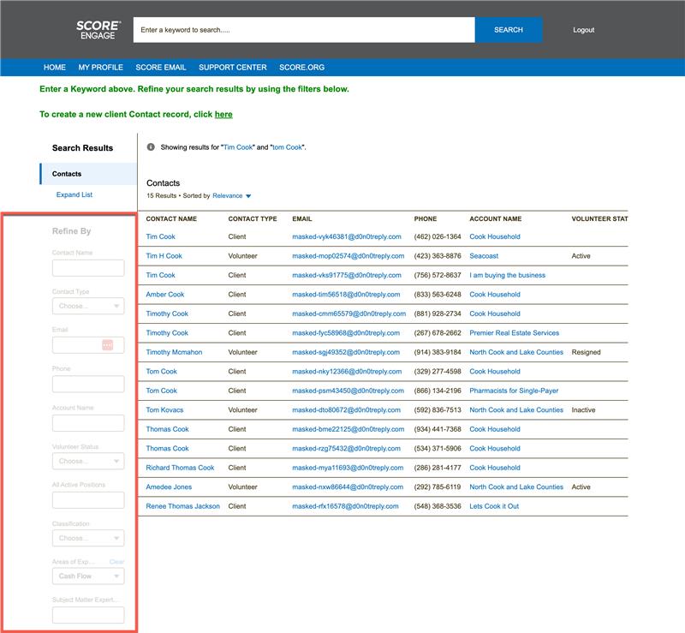The height and width of the screenshot is (633, 685).
Task: Open the Contact Type filter dropdown
Action: point(88,306)
